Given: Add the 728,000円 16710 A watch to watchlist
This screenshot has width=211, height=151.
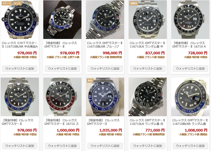Looking at the screenshot, I should [x=190, y=69].
